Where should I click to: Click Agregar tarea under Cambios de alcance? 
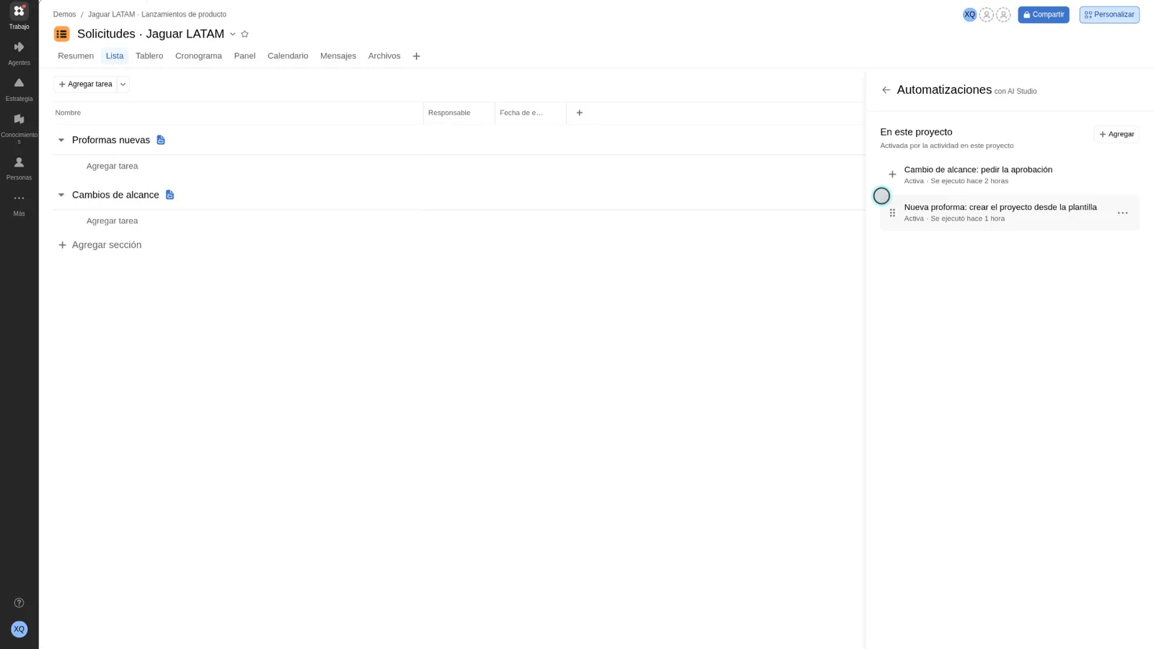coord(112,221)
